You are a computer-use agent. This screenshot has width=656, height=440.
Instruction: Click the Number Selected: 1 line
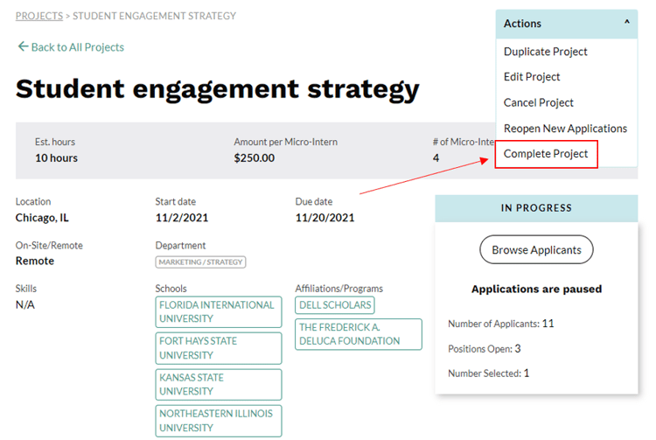coord(488,373)
